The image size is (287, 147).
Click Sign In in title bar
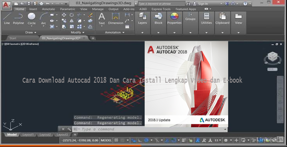(203, 4)
